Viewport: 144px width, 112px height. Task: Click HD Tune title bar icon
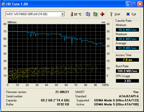tap(3, 4)
